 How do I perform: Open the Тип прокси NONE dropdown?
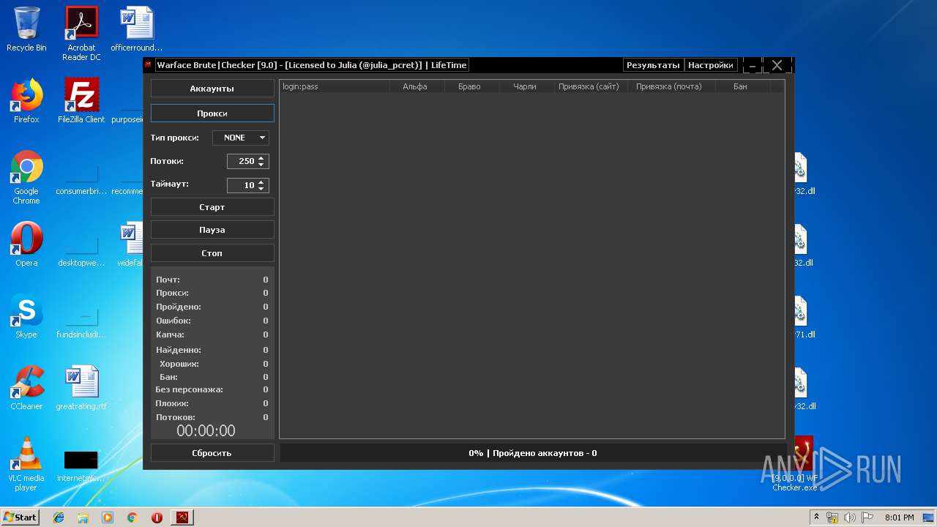click(241, 138)
